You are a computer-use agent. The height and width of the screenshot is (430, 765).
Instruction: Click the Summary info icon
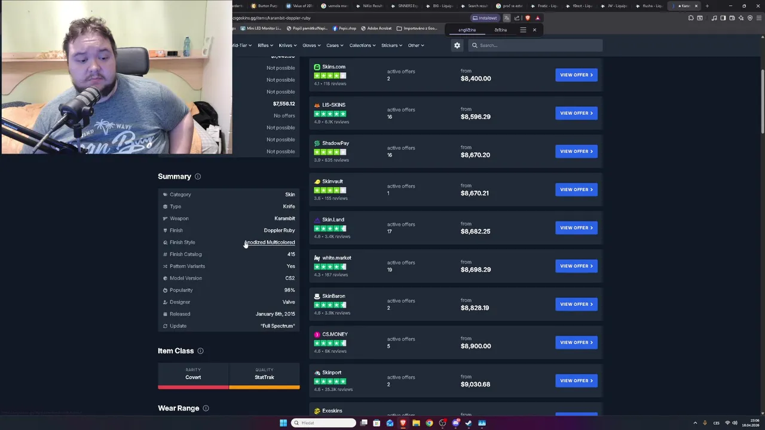[x=198, y=176]
